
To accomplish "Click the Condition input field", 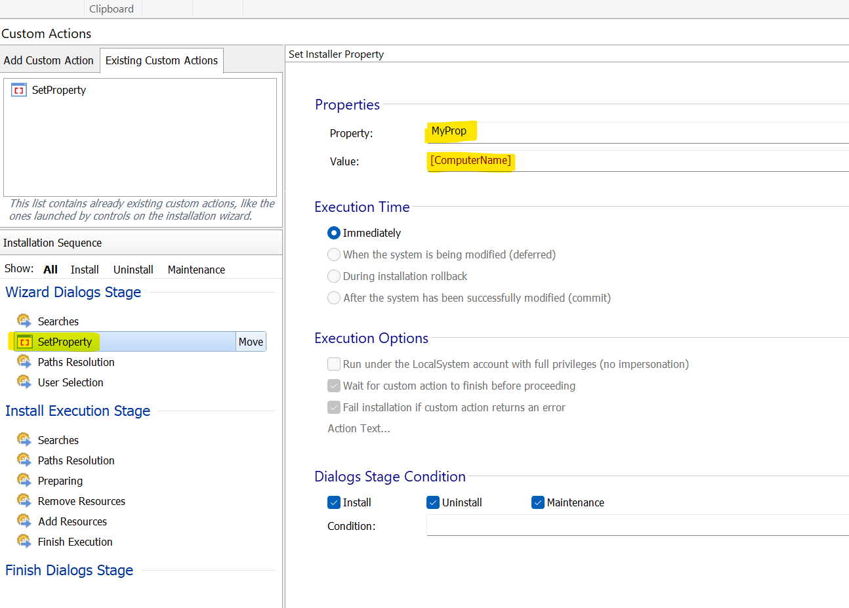I will pos(638,525).
